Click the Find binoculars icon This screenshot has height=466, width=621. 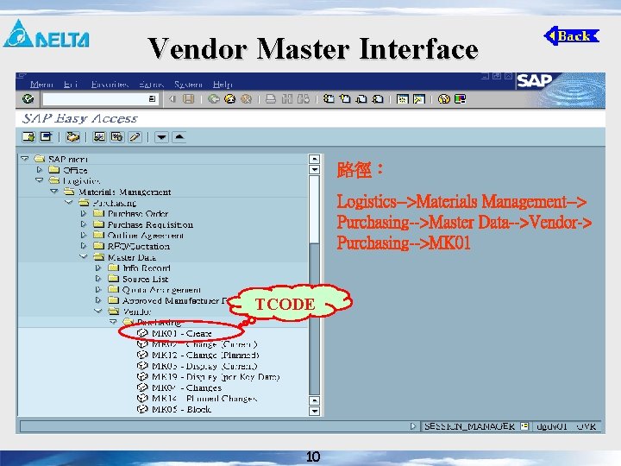pyautogui.click(x=287, y=98)
